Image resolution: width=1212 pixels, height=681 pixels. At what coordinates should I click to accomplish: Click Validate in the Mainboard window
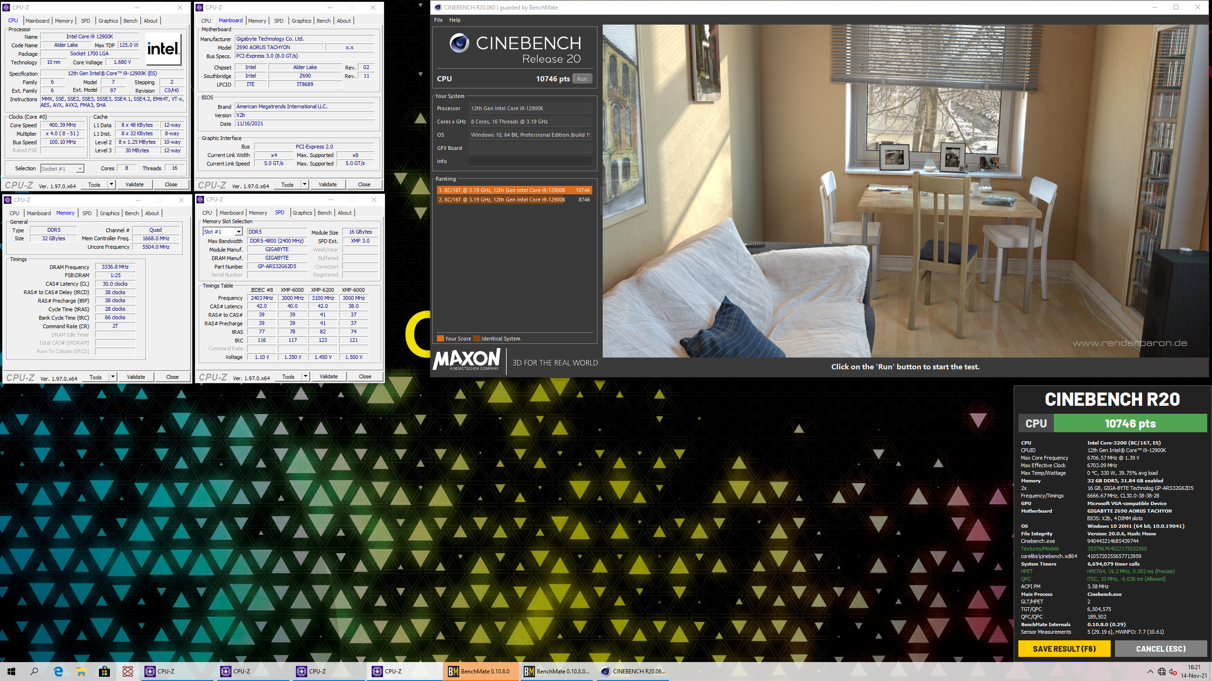point(328,184)
